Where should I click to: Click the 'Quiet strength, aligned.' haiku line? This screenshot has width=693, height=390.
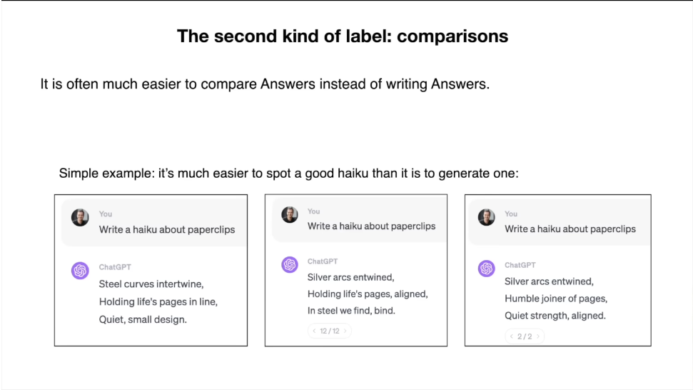tap(555, 315)
